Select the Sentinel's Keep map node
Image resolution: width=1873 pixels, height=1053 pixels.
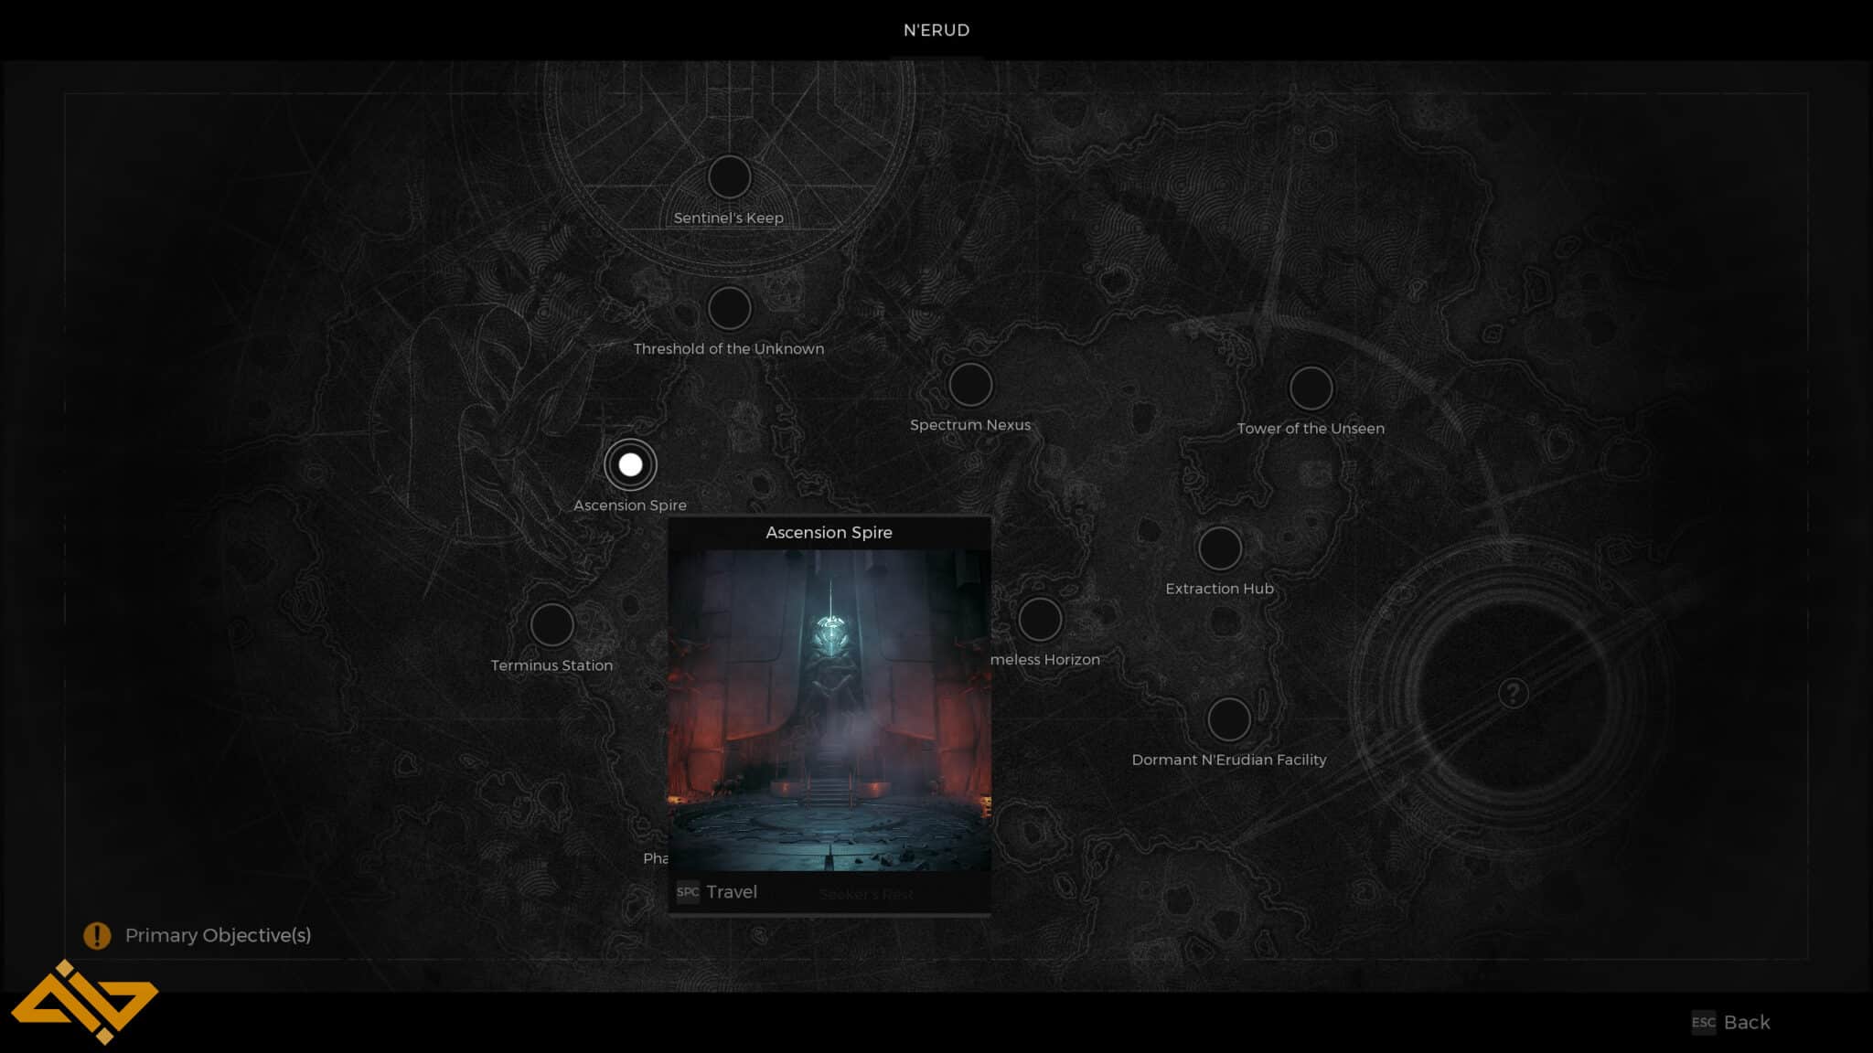pyautogui.click(x=729, y=177)
